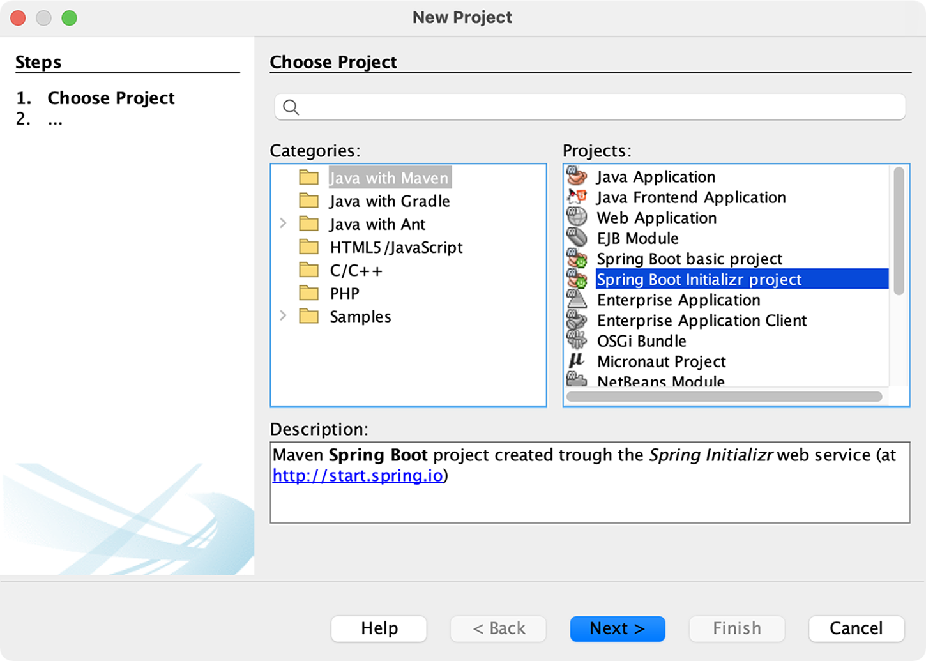Choose the NetBeans Module project type
Image resolution: width=926 pixels, height=661 pixels.
click(x=660, y=381)
